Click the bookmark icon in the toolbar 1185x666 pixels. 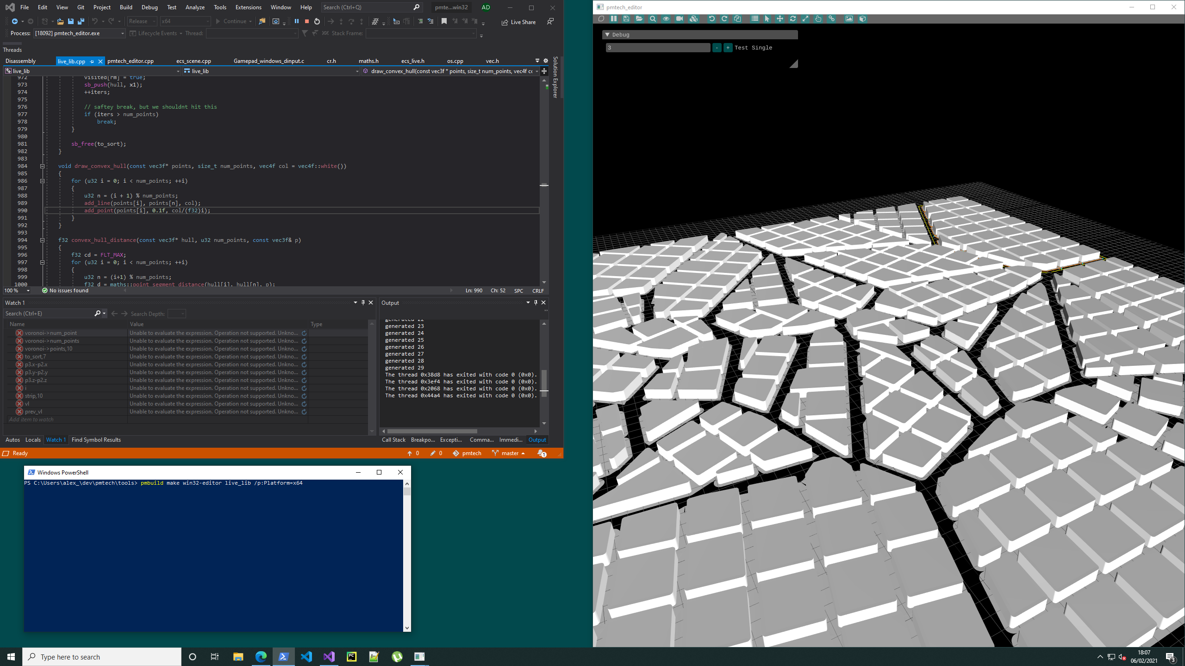click(x=444, y=21)
